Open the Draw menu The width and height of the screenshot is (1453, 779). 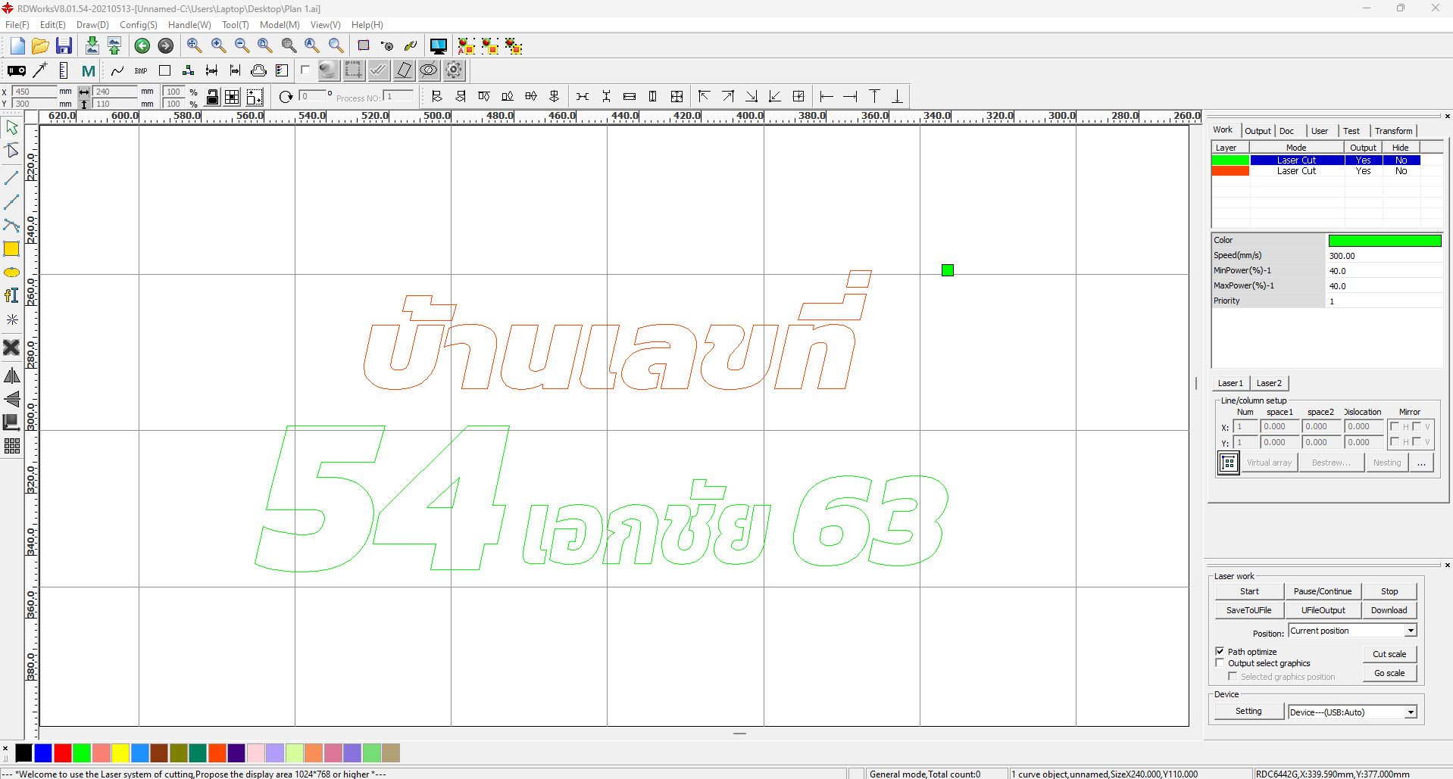(92, 25)
